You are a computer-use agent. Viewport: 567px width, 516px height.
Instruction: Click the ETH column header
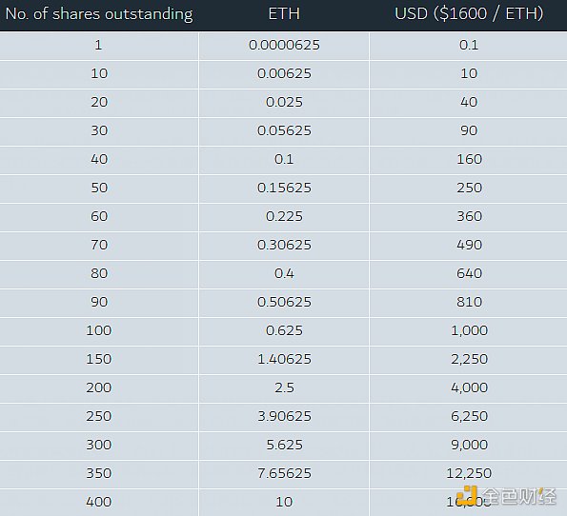pos(284,13)
